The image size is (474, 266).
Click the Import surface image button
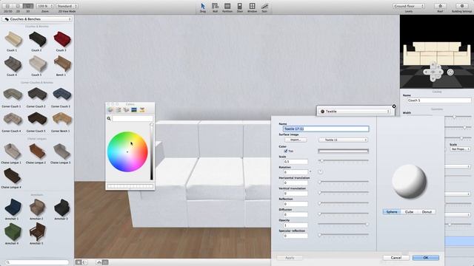[296, 140]
